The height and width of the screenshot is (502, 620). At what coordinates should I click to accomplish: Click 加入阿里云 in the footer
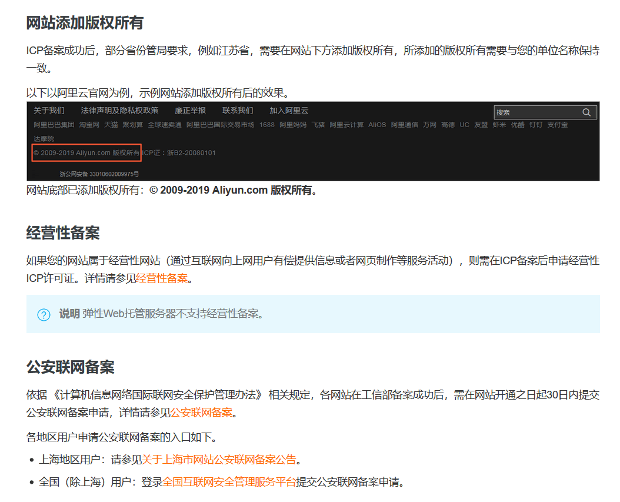click(289, 111)
